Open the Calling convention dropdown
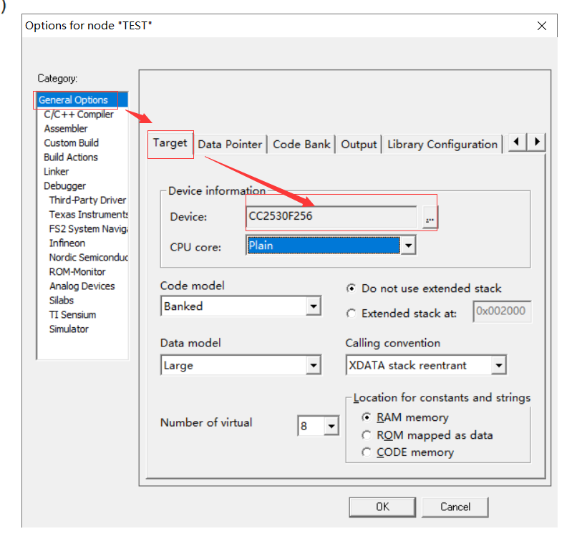Viewport: 577px width, 539px height. [x=499, y=364]
